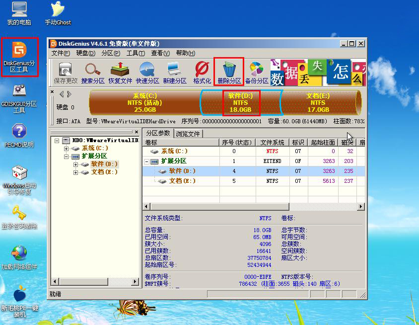Launch Windows启动引导修复 desktop icon
Viewport: 419px width, 325px height.
pyautogui.click(x=19, y=180)
